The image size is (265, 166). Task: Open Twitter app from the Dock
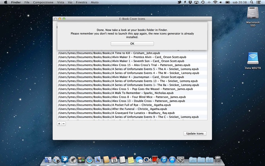pyautogui.click(x=65, y=159)
